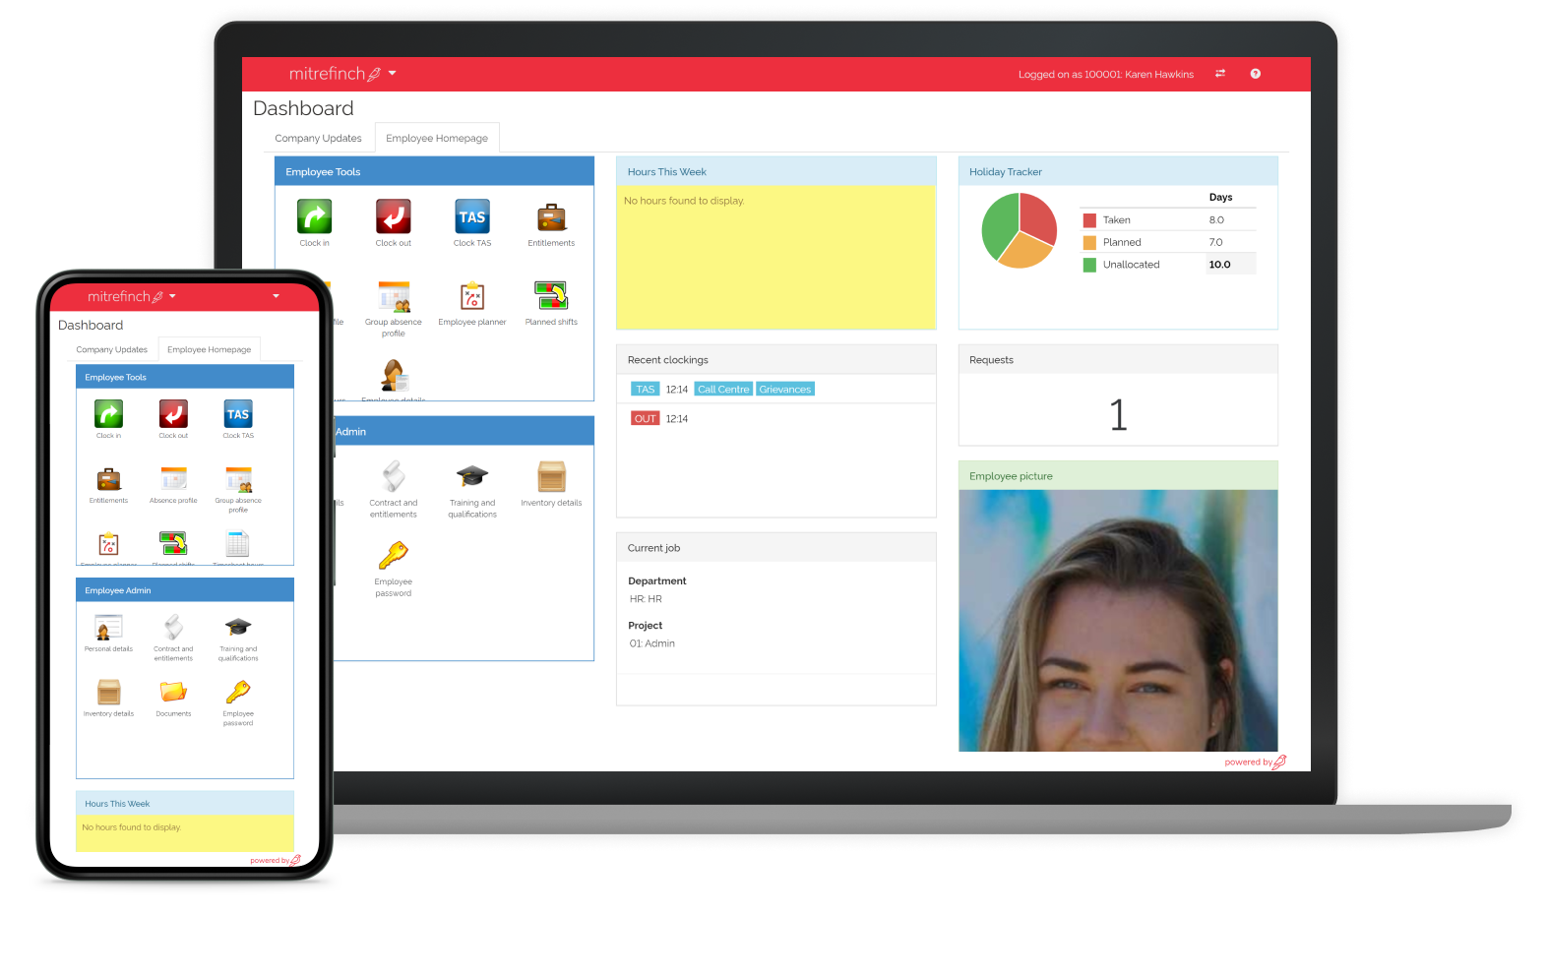This screenshot has width=1547, height=976.
Task: Open Contract and entitlements on the laptop
Action: 394,476
